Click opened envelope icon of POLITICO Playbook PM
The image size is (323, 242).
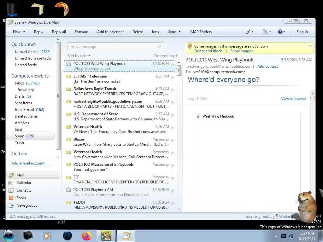pyautogui.click(x=68, y=189)
